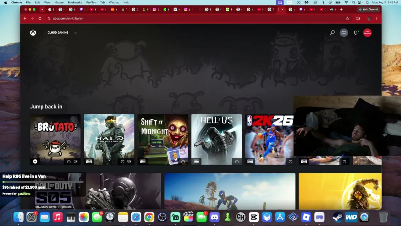This screenshot has width=401, height=226.
Task: Open the File menu
Action: [x=28, y=3]
